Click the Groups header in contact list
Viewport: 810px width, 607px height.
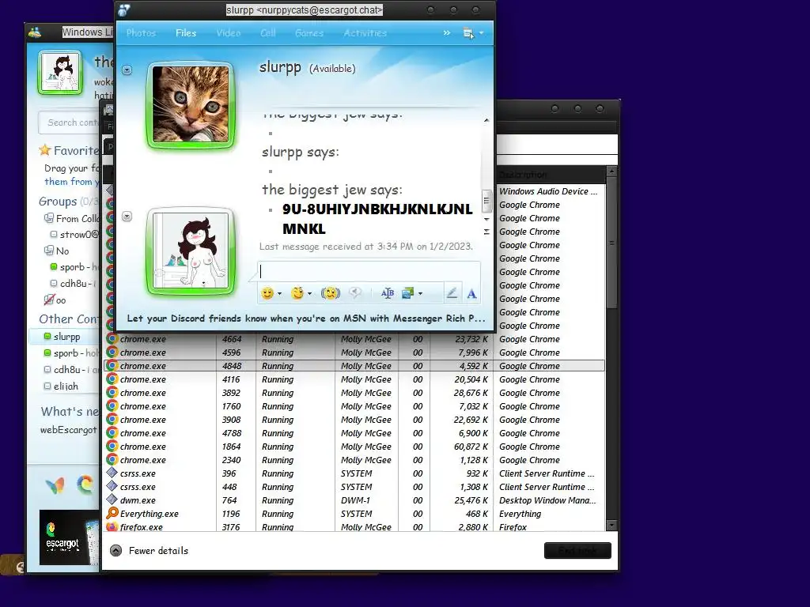coord(58,202)
